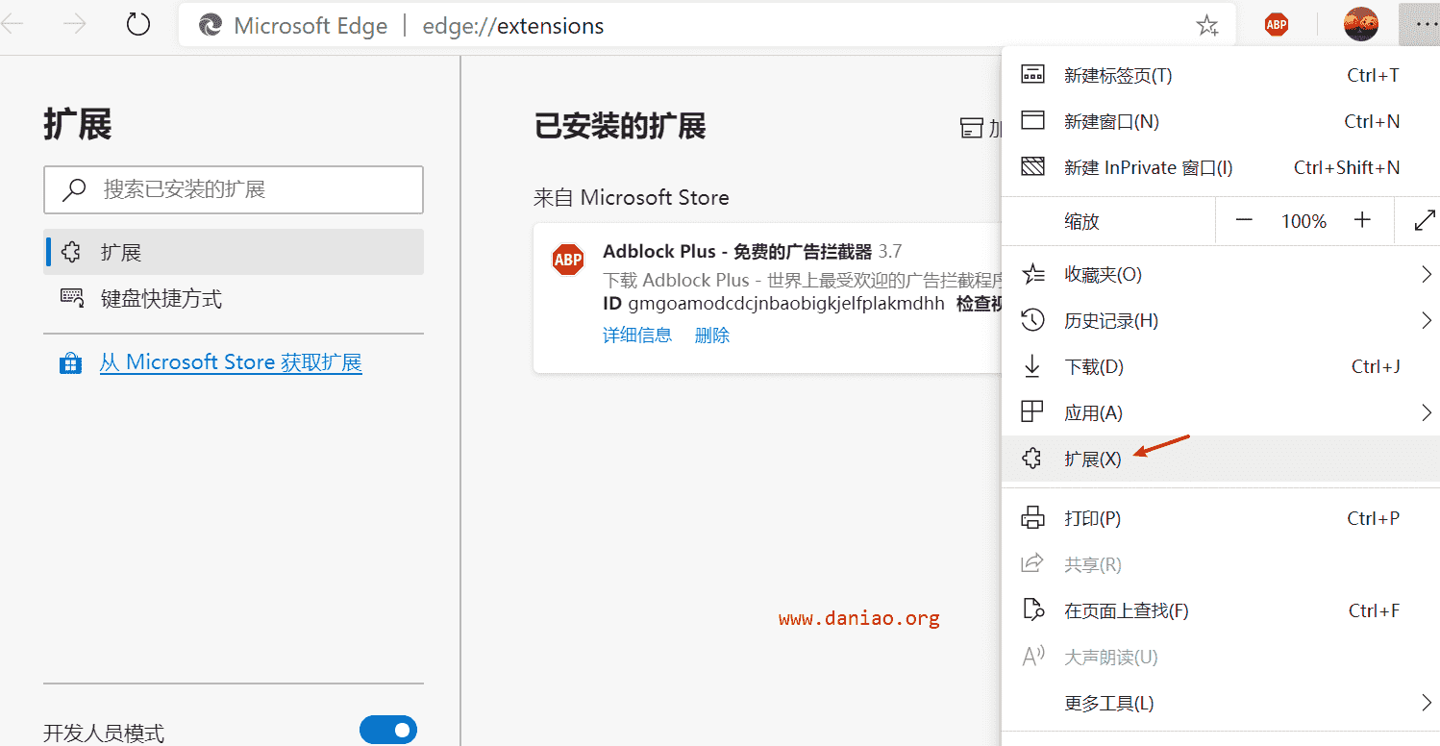This screenshot has height=746, width=1440.
Task: Click the Edge logo in address bar
Action: point(211,25)
